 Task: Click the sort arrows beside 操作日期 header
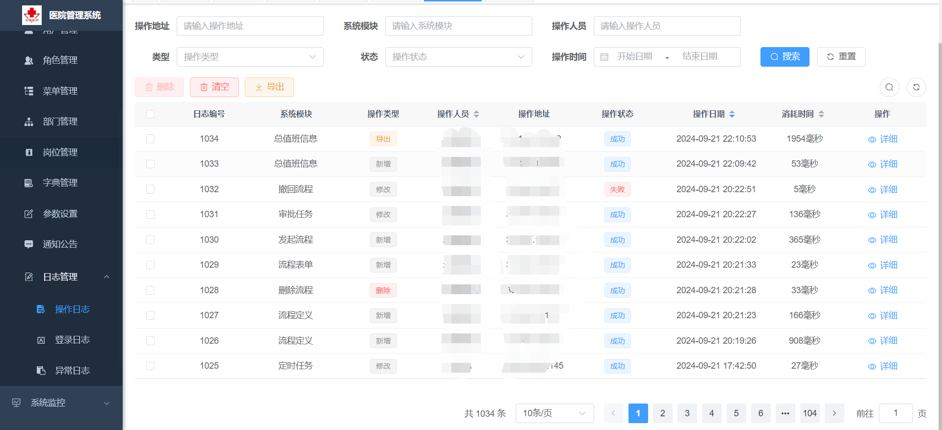[x=732, y=114]
